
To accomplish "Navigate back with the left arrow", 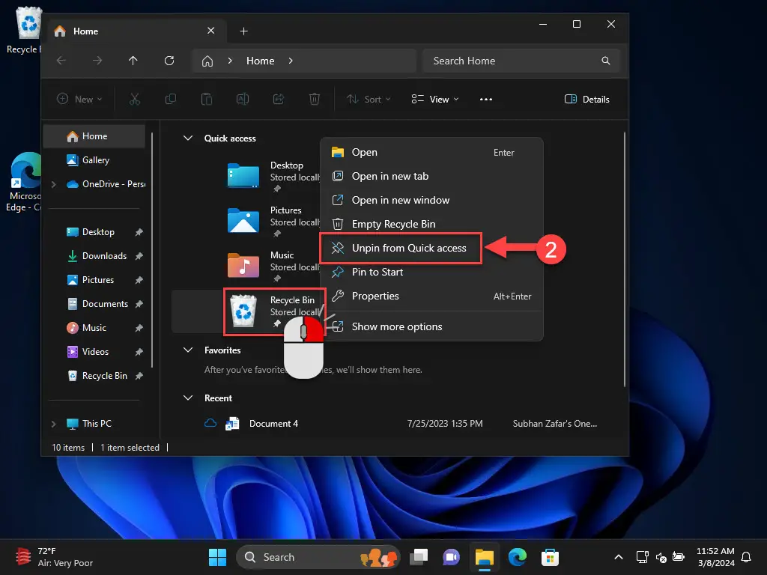I will [x=61, y=61].
